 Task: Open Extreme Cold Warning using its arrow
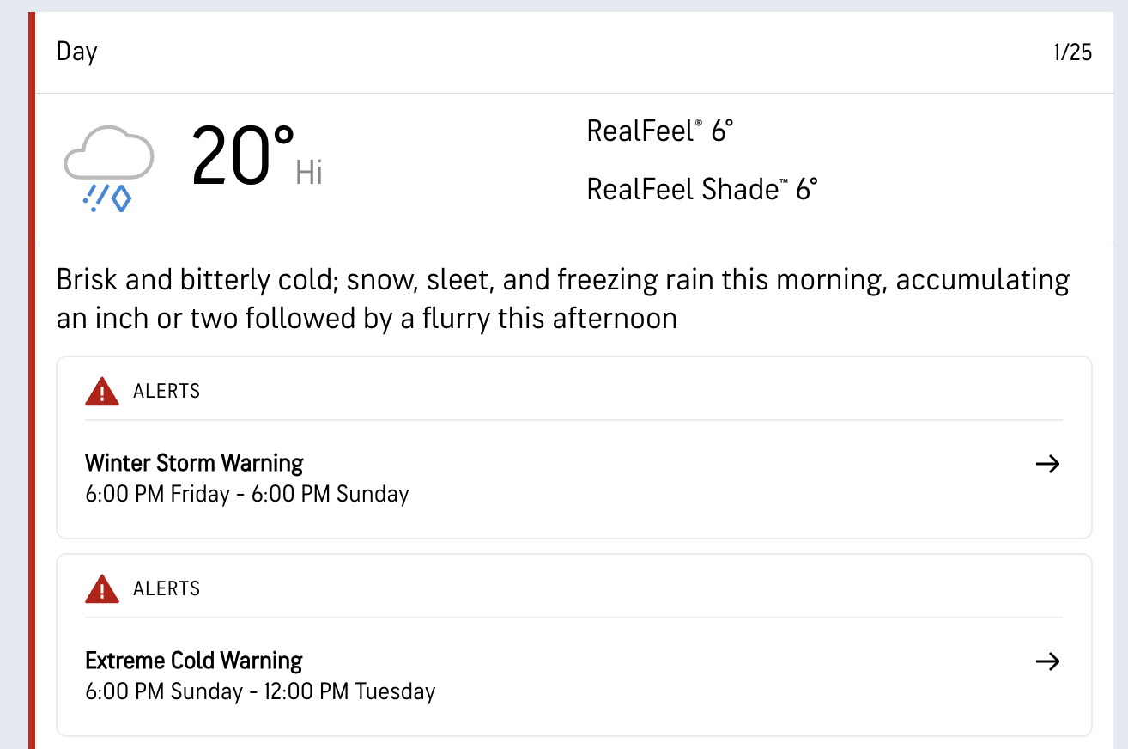coord(1047,661)
